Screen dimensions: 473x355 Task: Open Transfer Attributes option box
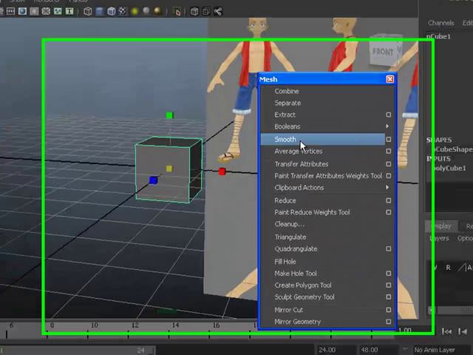click(389, 164)
